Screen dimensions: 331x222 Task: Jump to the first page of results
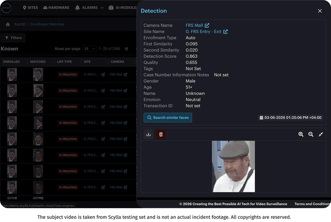(126, 49)
